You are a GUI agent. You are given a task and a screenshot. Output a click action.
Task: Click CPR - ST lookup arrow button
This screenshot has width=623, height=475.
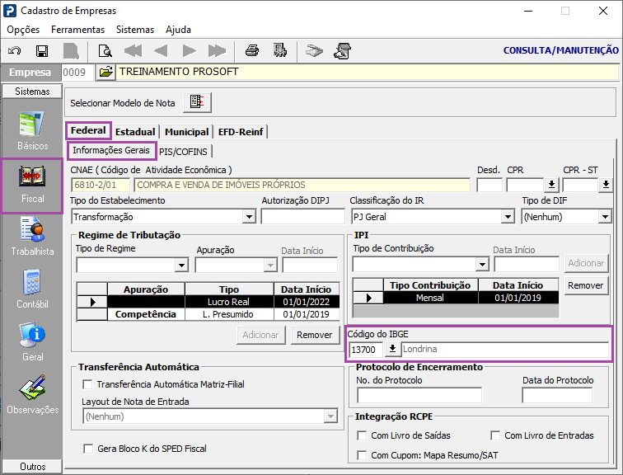[606, 185]
